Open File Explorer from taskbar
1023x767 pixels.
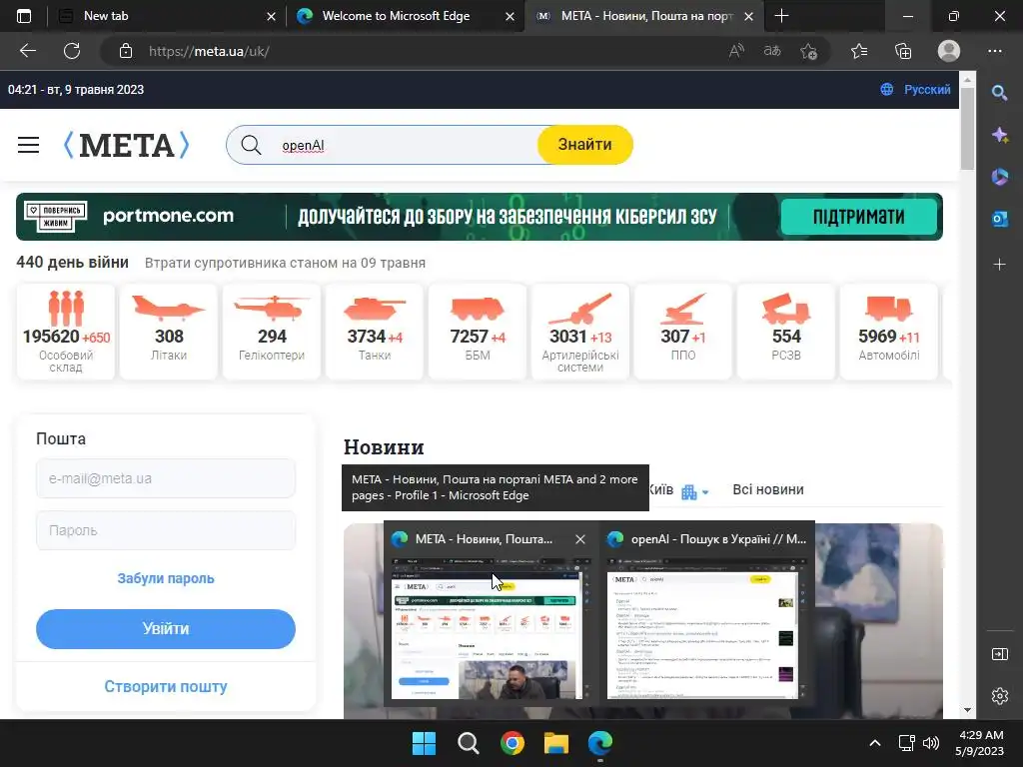[556, 743]
